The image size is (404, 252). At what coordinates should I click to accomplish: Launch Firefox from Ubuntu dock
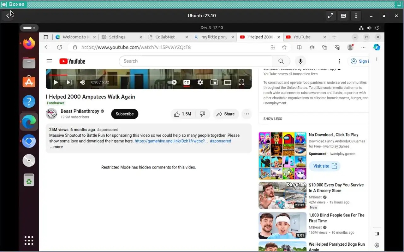[x=29, y=43]
